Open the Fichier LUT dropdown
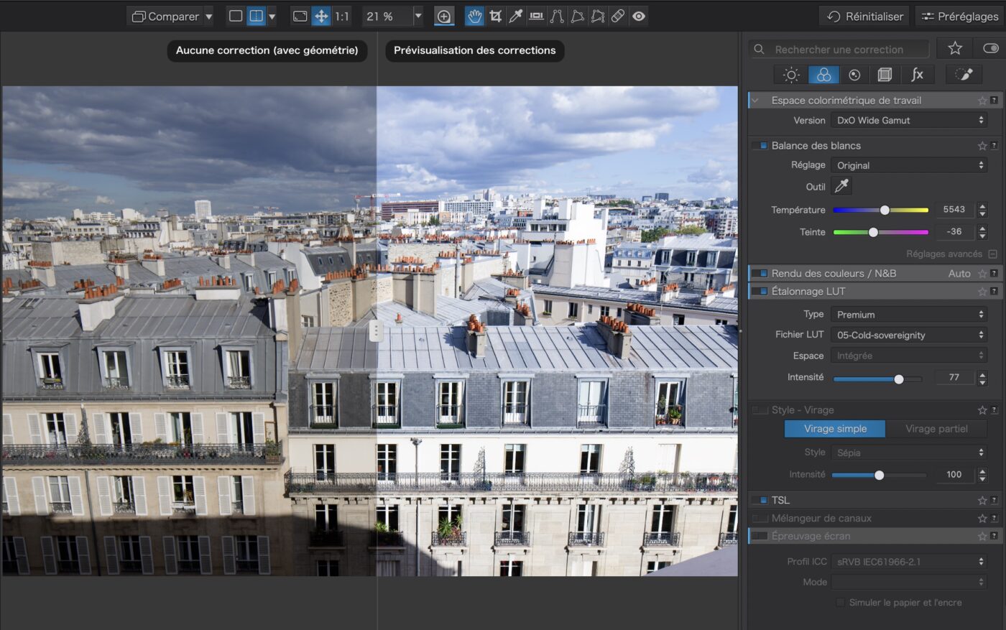 click(909, 335)
